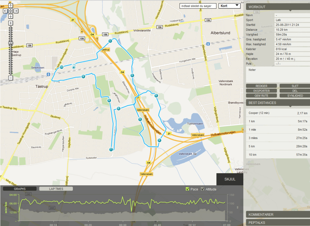
Task: Click the Tåstrup train station icon
Action: pyautogui.click(x=48, y=75)
